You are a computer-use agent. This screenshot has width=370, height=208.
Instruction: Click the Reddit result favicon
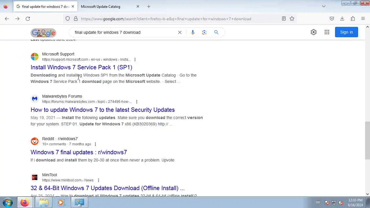click(35, 141)
